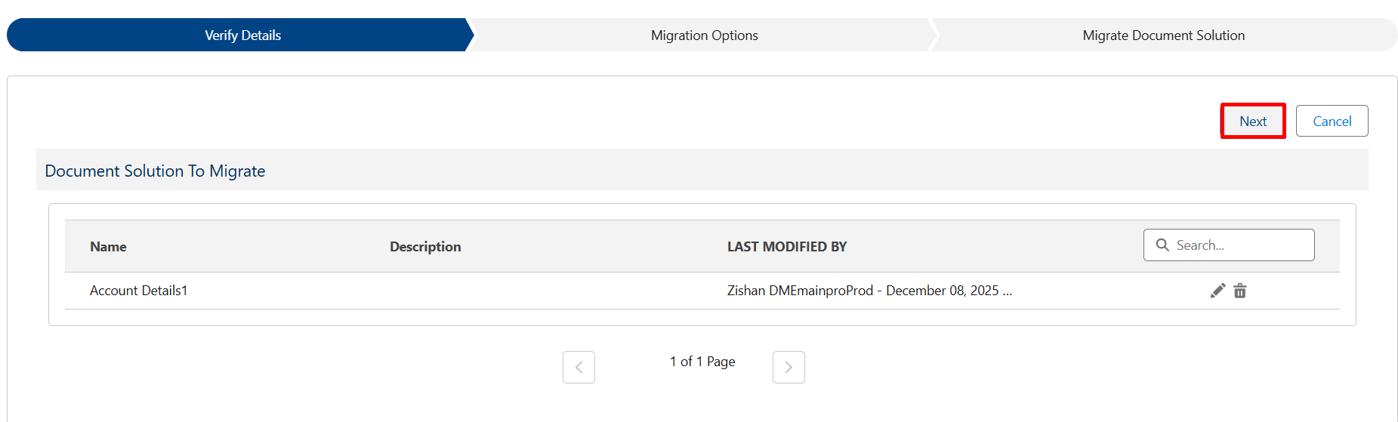Select the Account Details1 row name
The height and width of the screenshot is (422, 1398).
(x=138, y=291)
